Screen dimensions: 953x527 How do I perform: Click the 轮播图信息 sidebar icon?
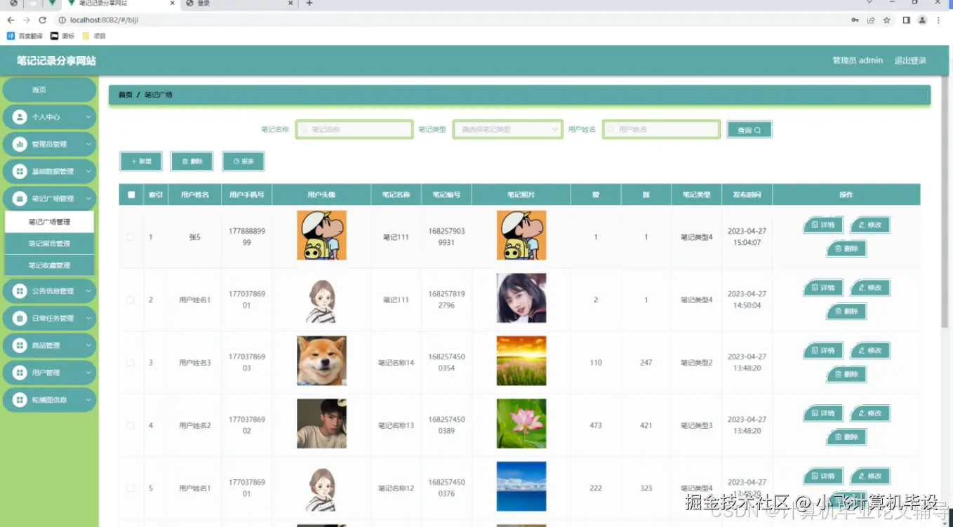pyautogui.click(x=20, y=400)
